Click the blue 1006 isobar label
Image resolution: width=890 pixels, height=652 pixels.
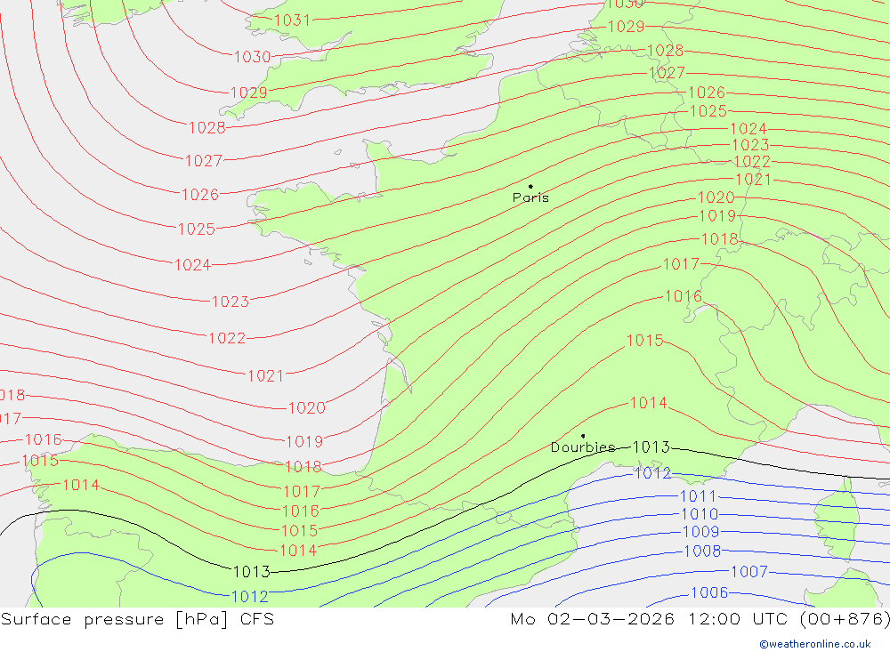pyautogui.click(x=709, y=592)
